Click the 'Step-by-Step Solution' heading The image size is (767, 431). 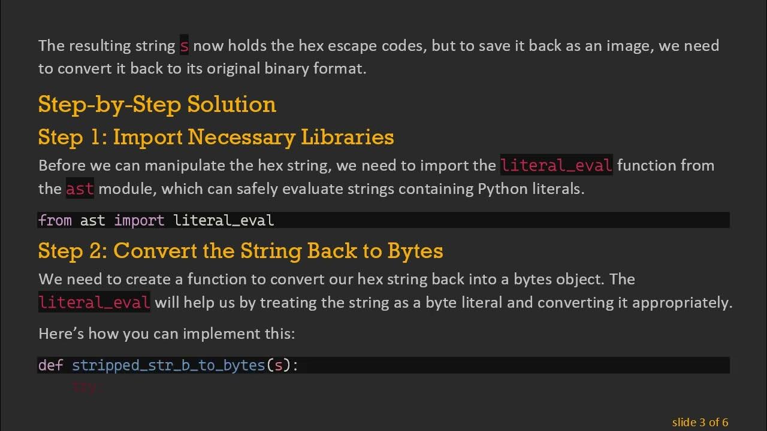click(x=157, y=104)
